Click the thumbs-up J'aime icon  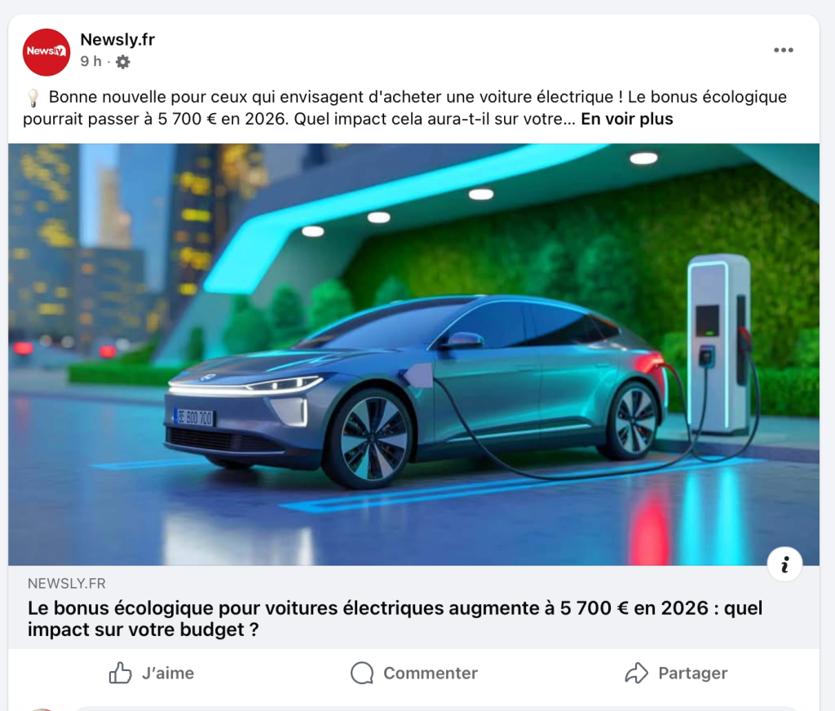pyautogui.click(x=121, y=673)
